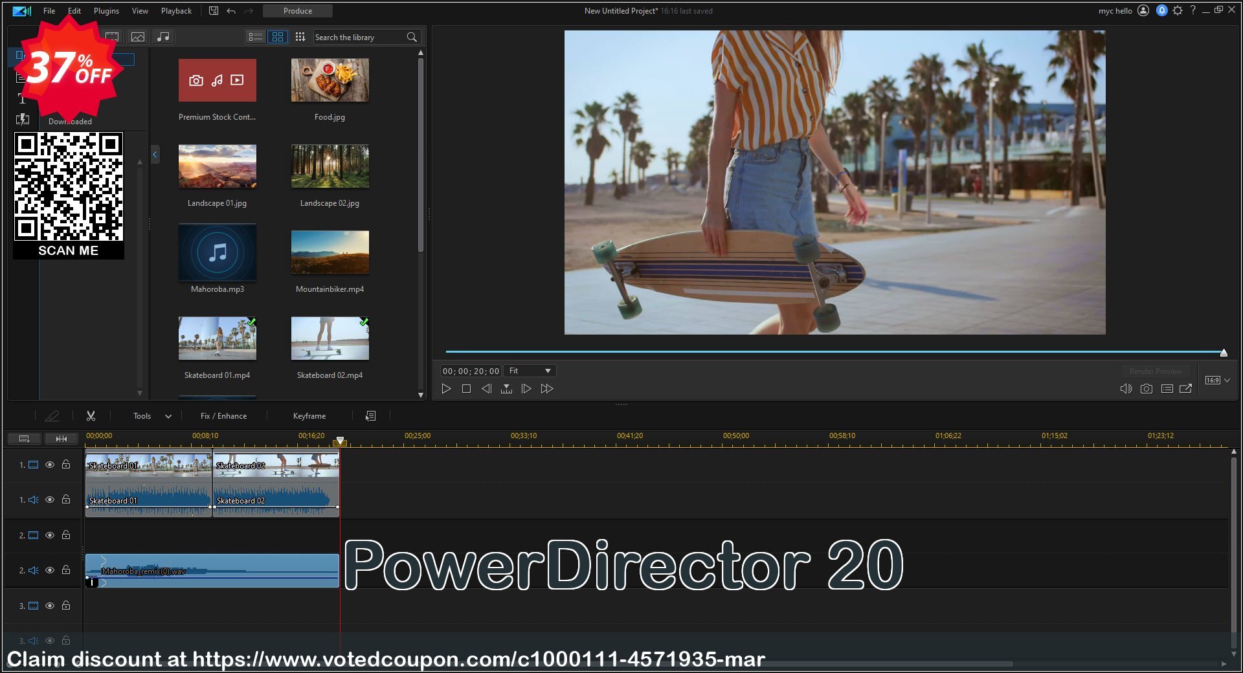This screenshot has height=673, width=1243.
Task: Open the File menu
Action: (x=49, y=11)
